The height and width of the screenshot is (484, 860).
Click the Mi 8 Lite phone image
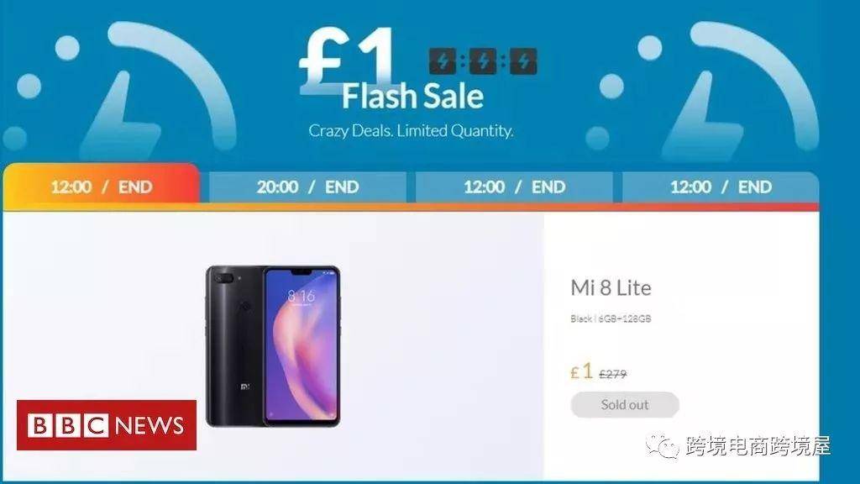[273, 346]
